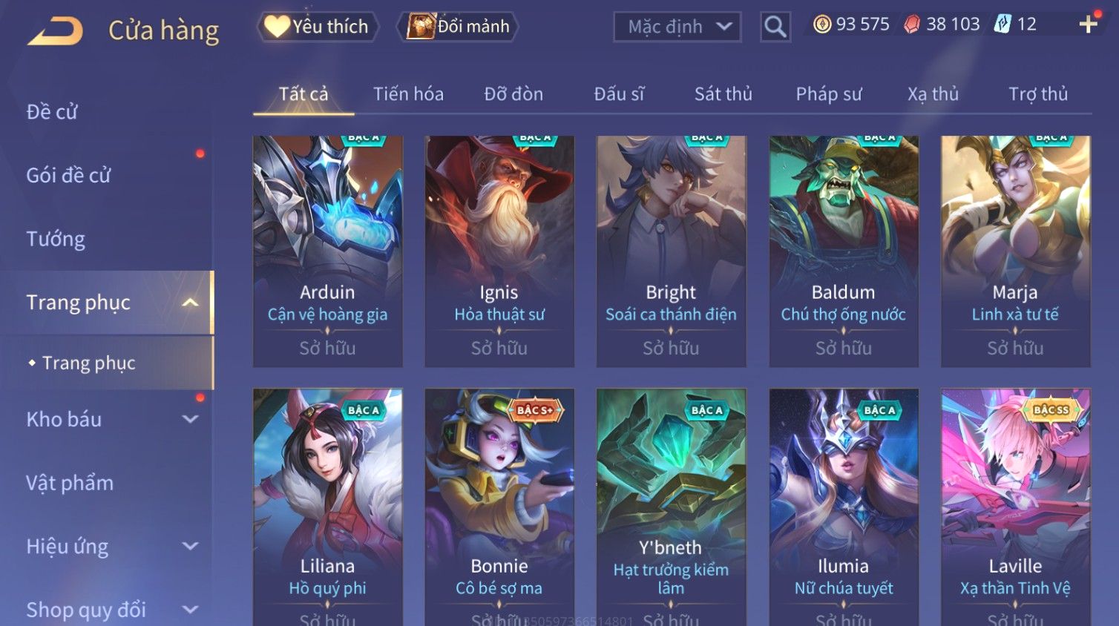Viewport: 1119px width, 626px height.
Task: Select the Sát thủ filter tab
Action: (x=723, y=94)
